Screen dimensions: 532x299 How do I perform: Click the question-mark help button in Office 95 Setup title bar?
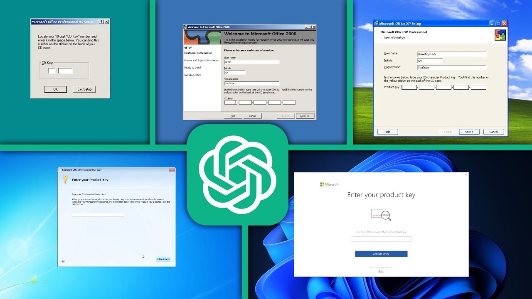coord(102,22)
